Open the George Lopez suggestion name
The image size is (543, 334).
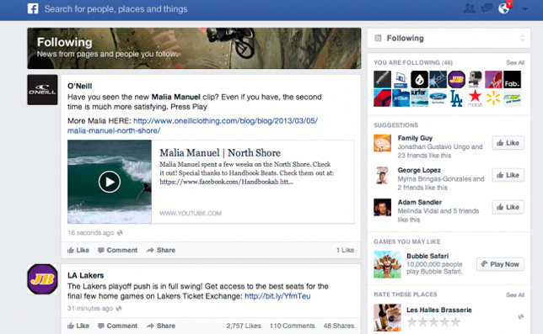click(x=419, y=170)
